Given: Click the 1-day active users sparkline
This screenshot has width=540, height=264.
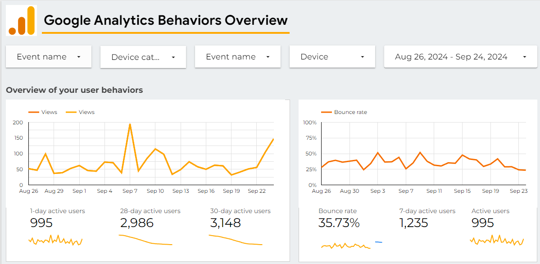Looking at the screenshot, I should (x=55, y=240).
